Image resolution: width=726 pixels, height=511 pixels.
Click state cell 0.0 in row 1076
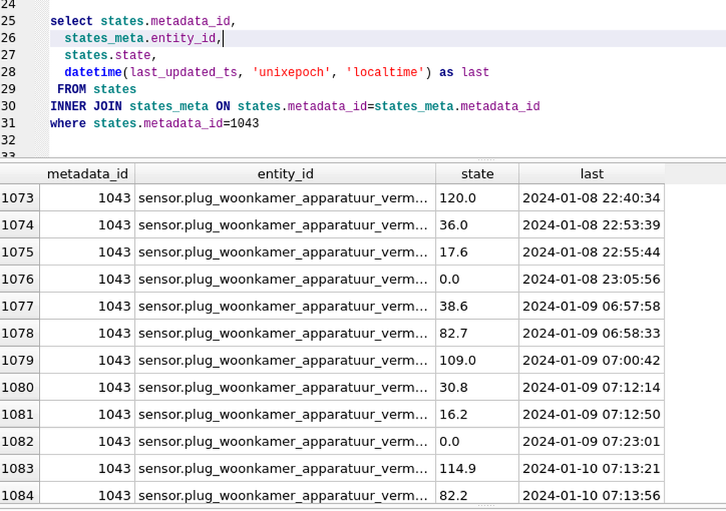click(477, 279)
